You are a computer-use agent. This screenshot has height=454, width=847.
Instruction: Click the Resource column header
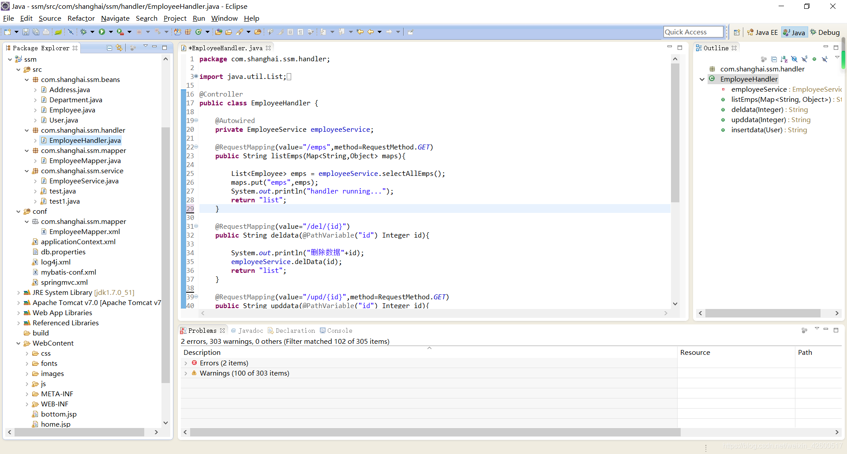[x=736, y=353]
